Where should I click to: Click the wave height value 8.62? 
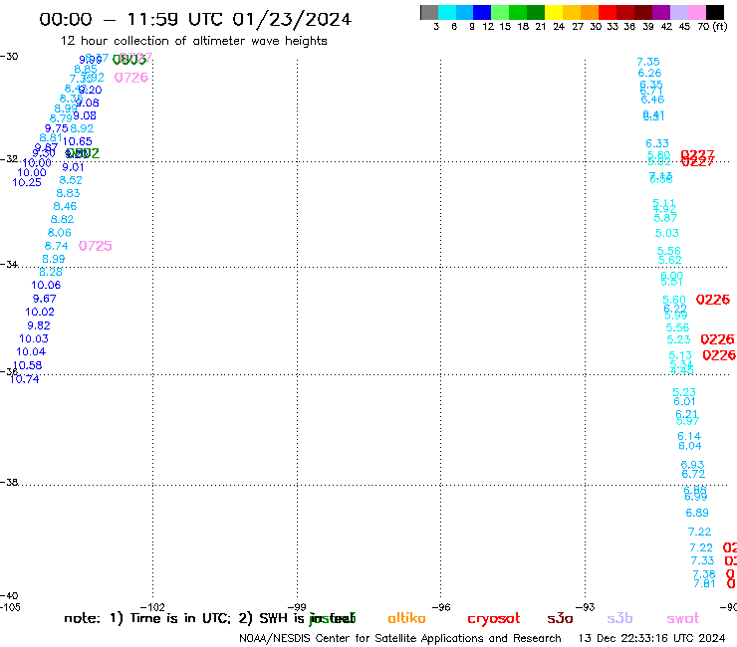(62, 219)
